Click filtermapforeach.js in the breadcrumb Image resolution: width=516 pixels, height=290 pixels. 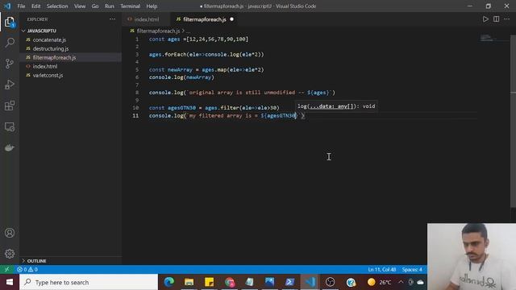(x=158, y=31)
